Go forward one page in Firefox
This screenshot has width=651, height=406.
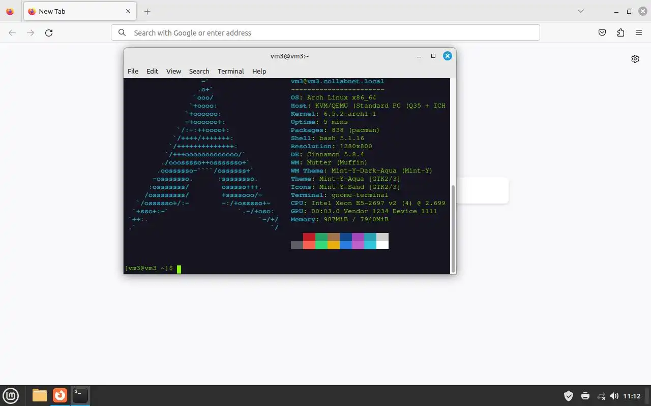[31, 32]
